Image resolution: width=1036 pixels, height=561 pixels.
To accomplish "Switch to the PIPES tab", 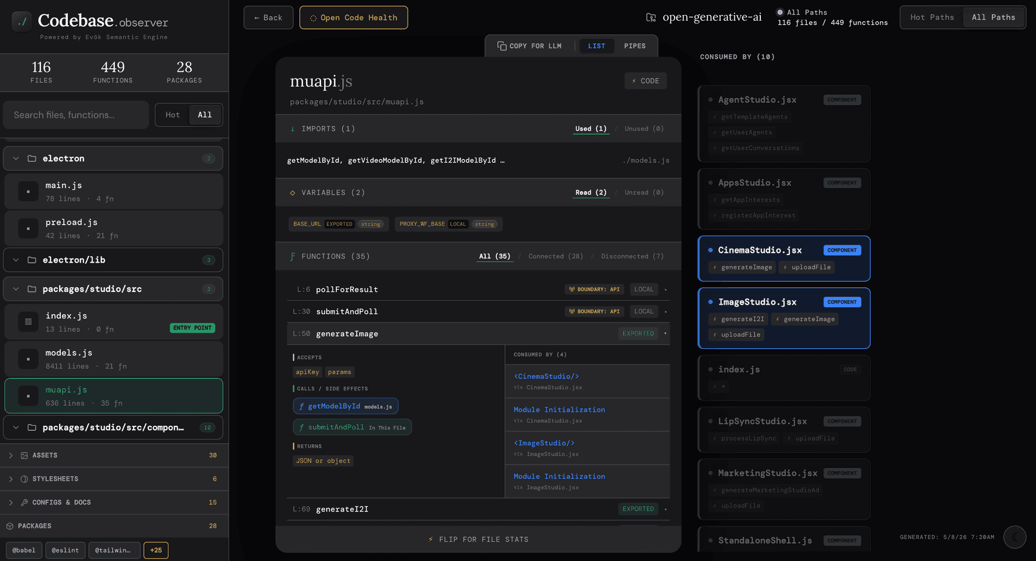I will [634, 46].
